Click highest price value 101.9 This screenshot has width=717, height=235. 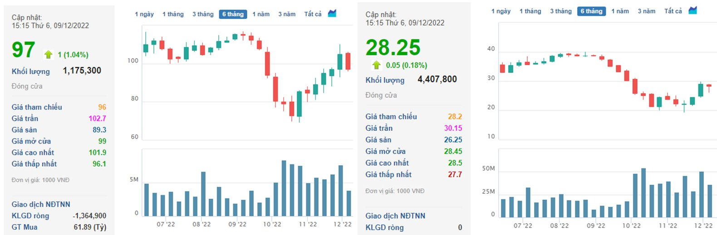coord(97,153)
